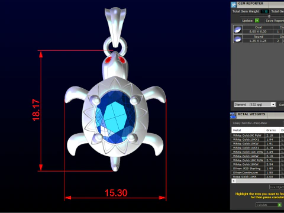
Task: Click the 1.25 X 1.25 round size cell
Action: pyautogui.click(x=258, y=41)
